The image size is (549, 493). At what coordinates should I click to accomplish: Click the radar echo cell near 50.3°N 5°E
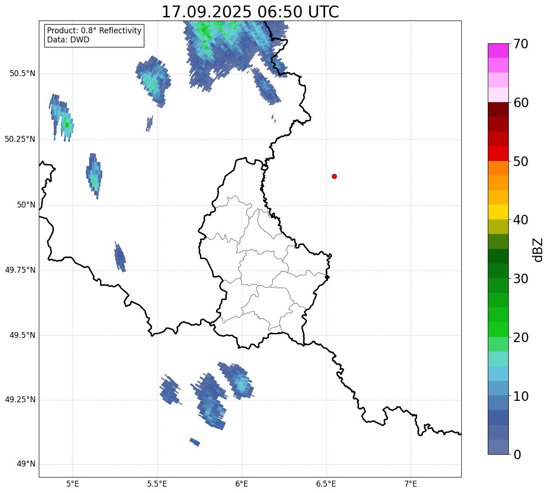point(62,118)
